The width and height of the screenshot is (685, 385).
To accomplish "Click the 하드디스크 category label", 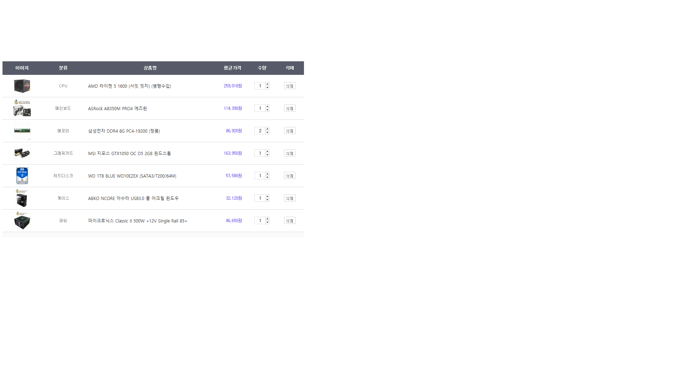I will point(63,176).
